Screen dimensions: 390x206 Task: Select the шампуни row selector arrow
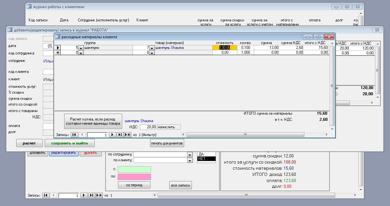coord(57,48)
